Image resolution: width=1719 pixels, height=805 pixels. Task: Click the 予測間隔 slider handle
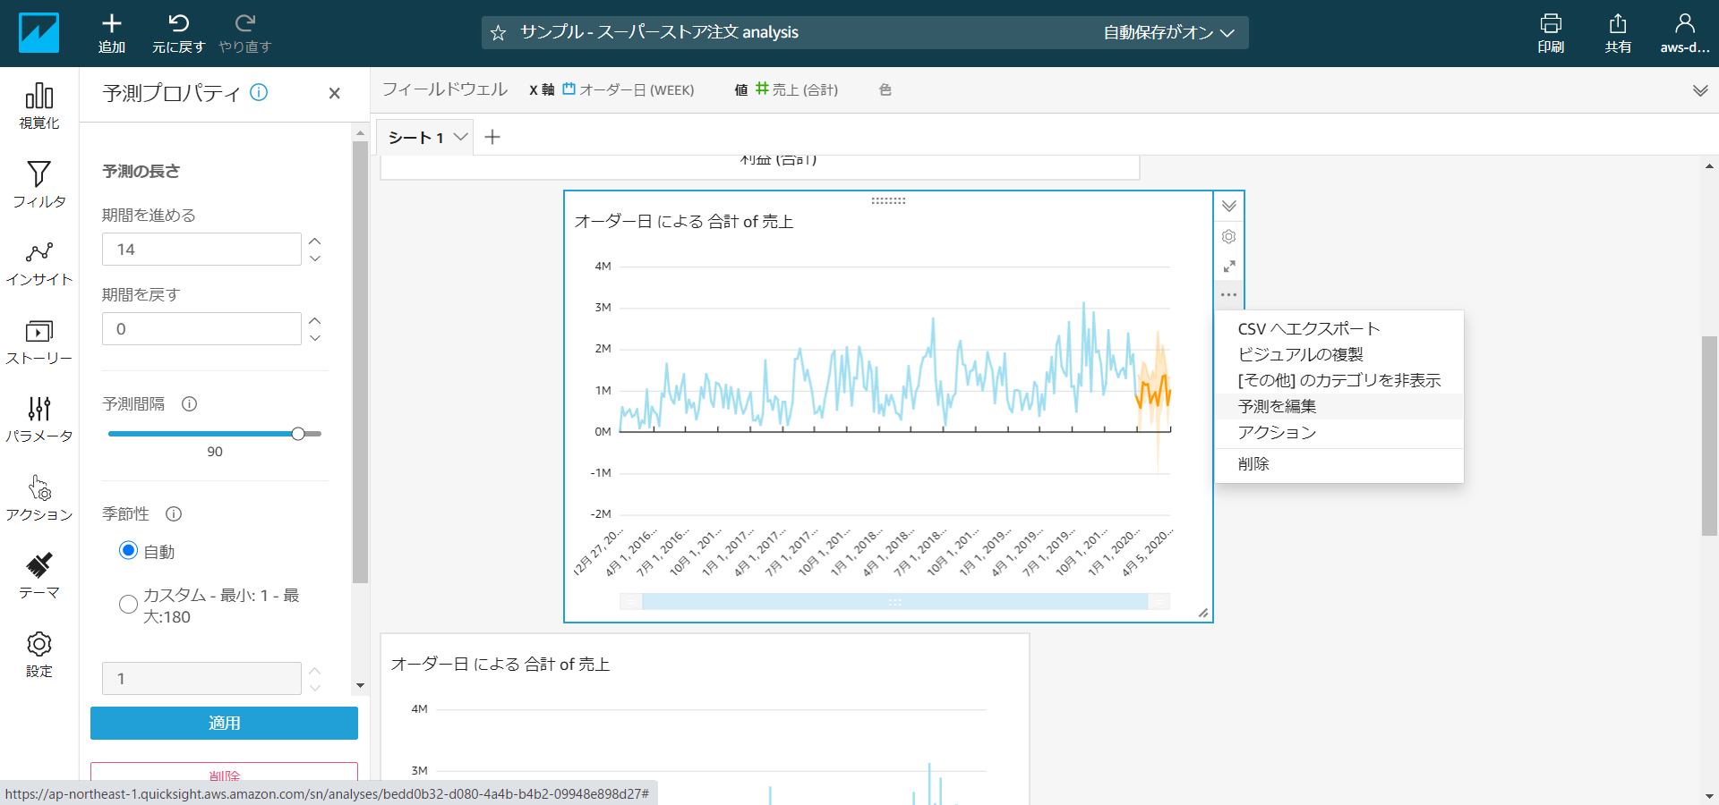tap(298, 434)
